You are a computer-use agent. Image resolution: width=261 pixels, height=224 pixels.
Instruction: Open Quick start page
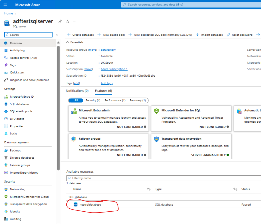17,73
